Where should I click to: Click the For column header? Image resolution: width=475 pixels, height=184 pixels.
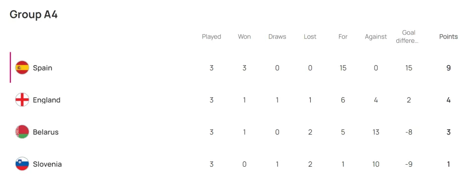pos(343,37)
